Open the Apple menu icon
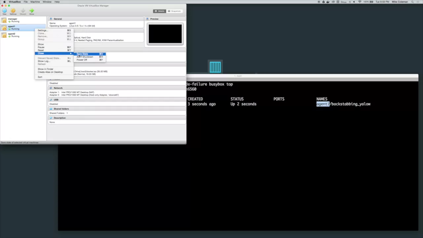The width and height of the screenshot is (423, 238). pyautogui.click(x=4, y=2)
